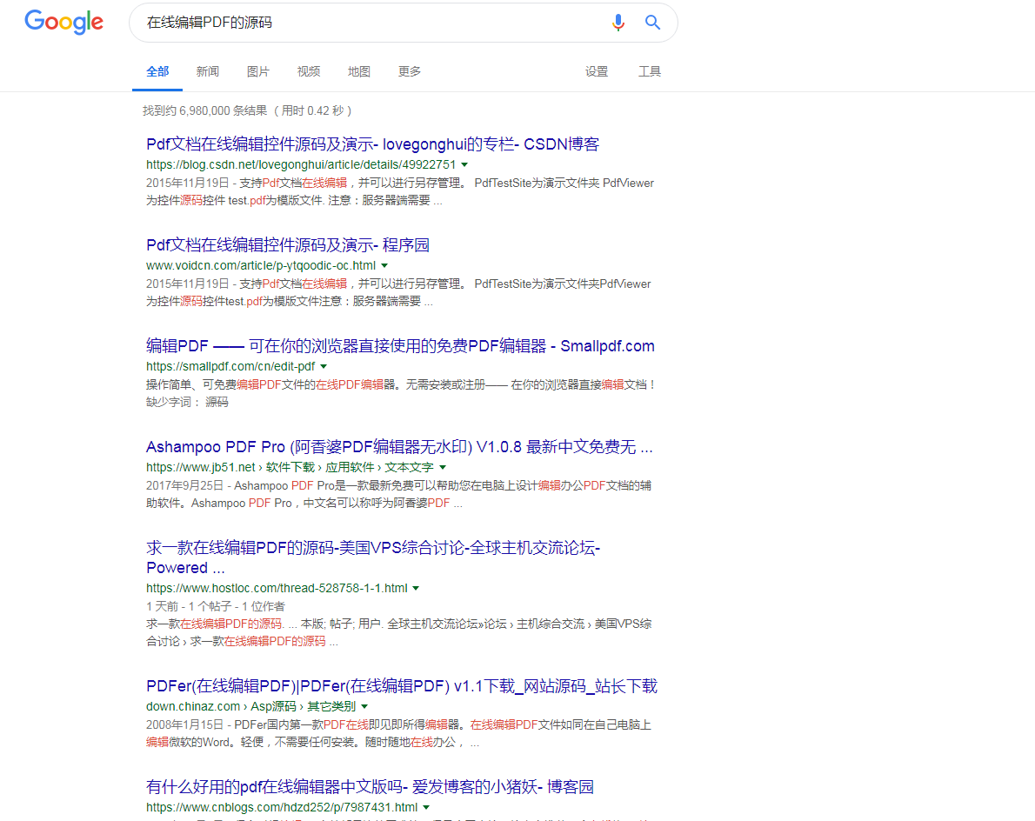Viewport: 1035px width, 821px height.
Task: Open PDFer(在线编辑PDF) v1.1下载 result
Action: coord(401,686)
